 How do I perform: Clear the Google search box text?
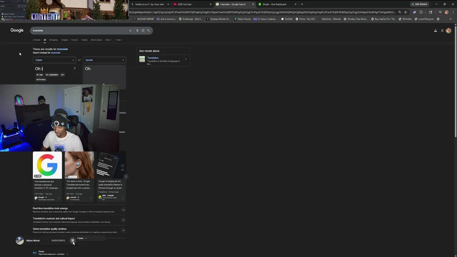pyautogui.click(x=130, y=30)
